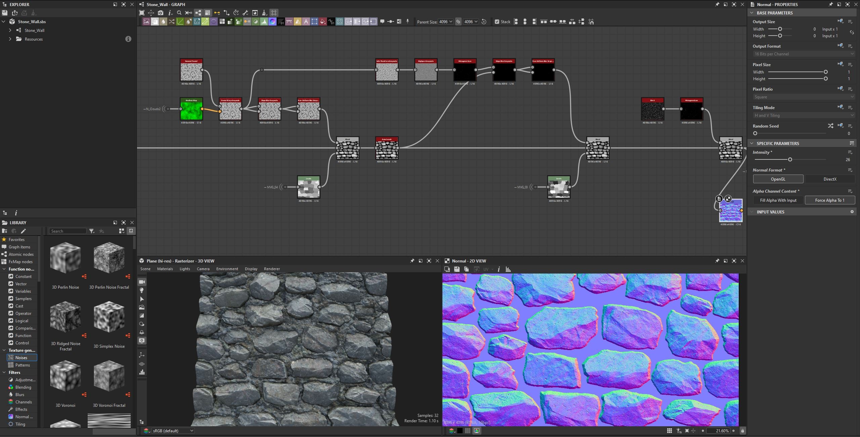Add a Blend node from toolbar
860x437 pixels.
(x=155, y=21)
